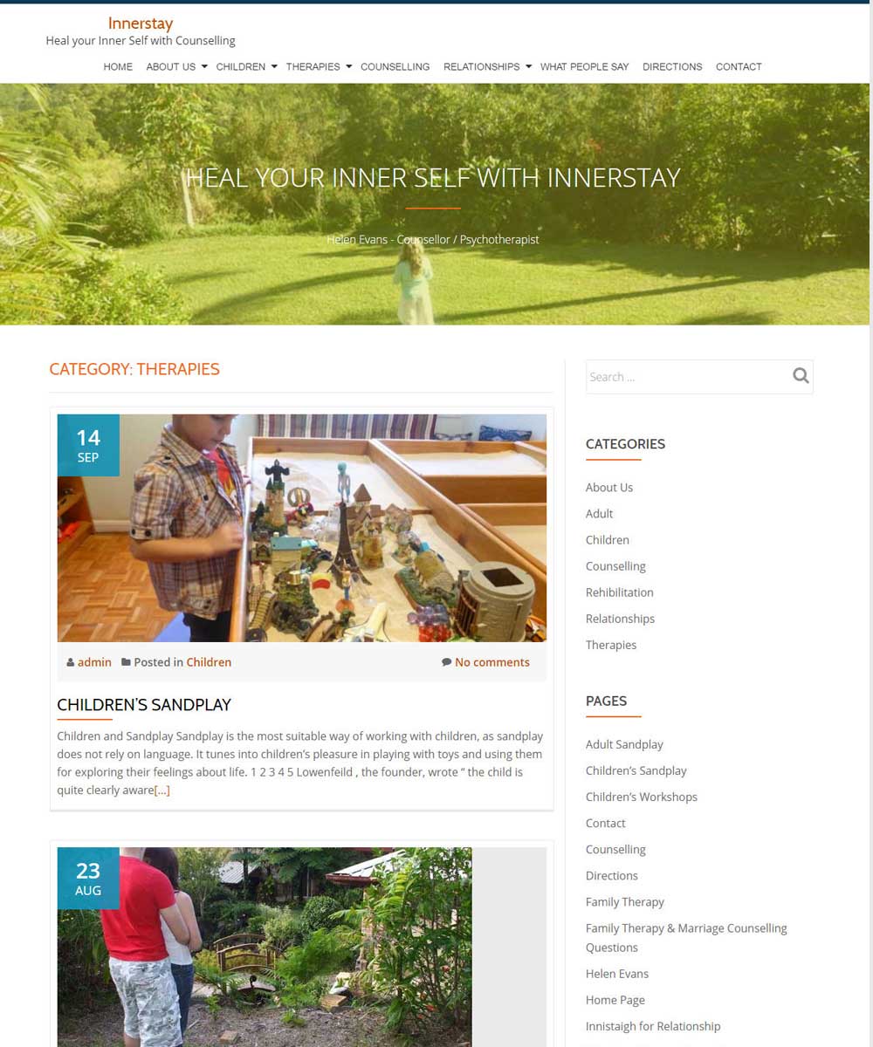This screenshot has height=1047, width=873.
Task: Click the 14 Sep date badge
Action: 88,445
